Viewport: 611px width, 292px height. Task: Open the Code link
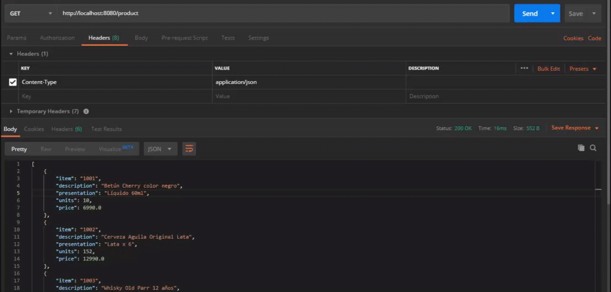(595, 38)
